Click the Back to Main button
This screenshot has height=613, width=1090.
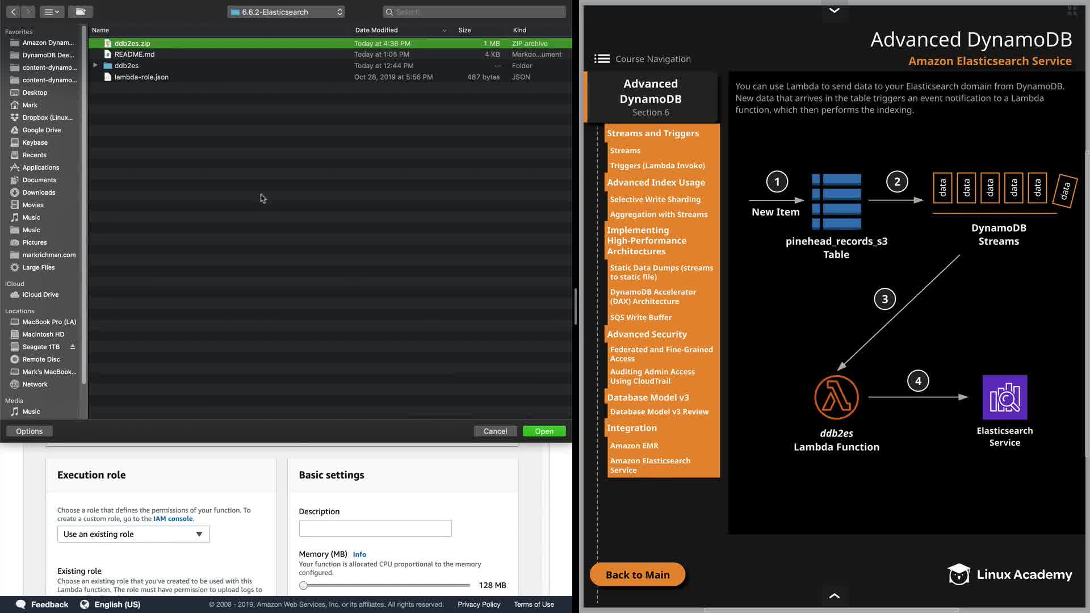[638, 575]
